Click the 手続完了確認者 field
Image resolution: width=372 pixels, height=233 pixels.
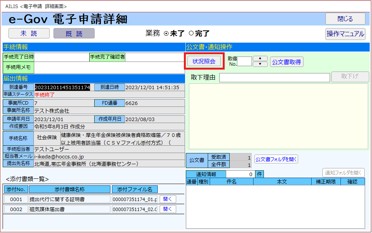155,57
